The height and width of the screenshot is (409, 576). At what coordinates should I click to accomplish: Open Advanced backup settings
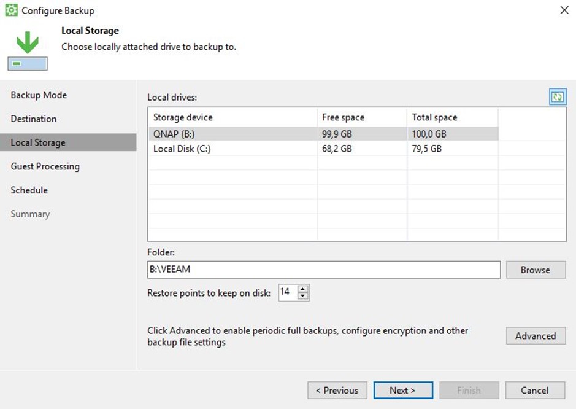(x=536, y=336)
